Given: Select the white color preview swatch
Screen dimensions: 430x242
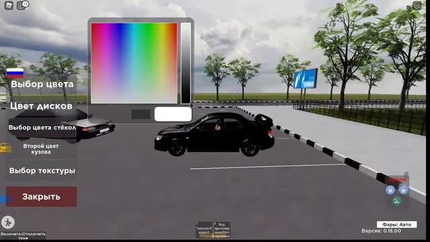Looking at the screenshot, I should [173, 114].
